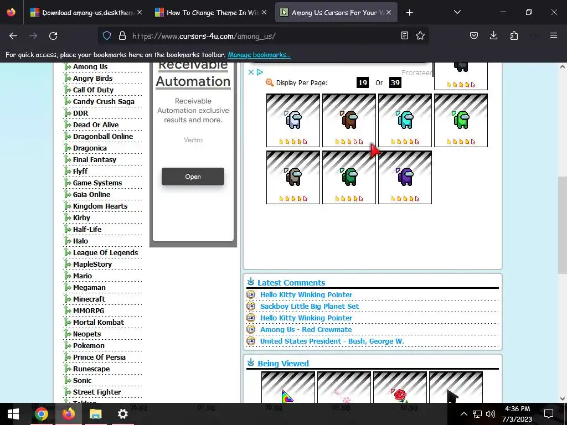This screenshot has width=567, height=425.
Task: Open the notification center icon
Action: 549,414
